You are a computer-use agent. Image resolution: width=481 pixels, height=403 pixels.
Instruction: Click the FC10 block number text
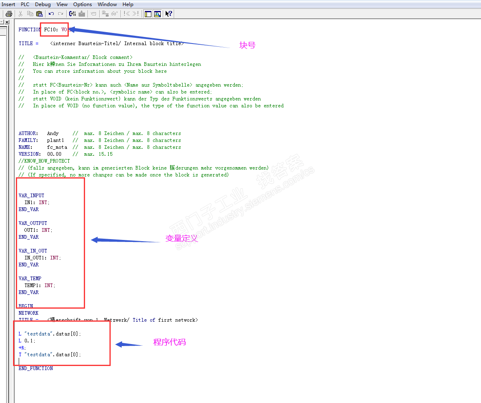pos(51,30)
